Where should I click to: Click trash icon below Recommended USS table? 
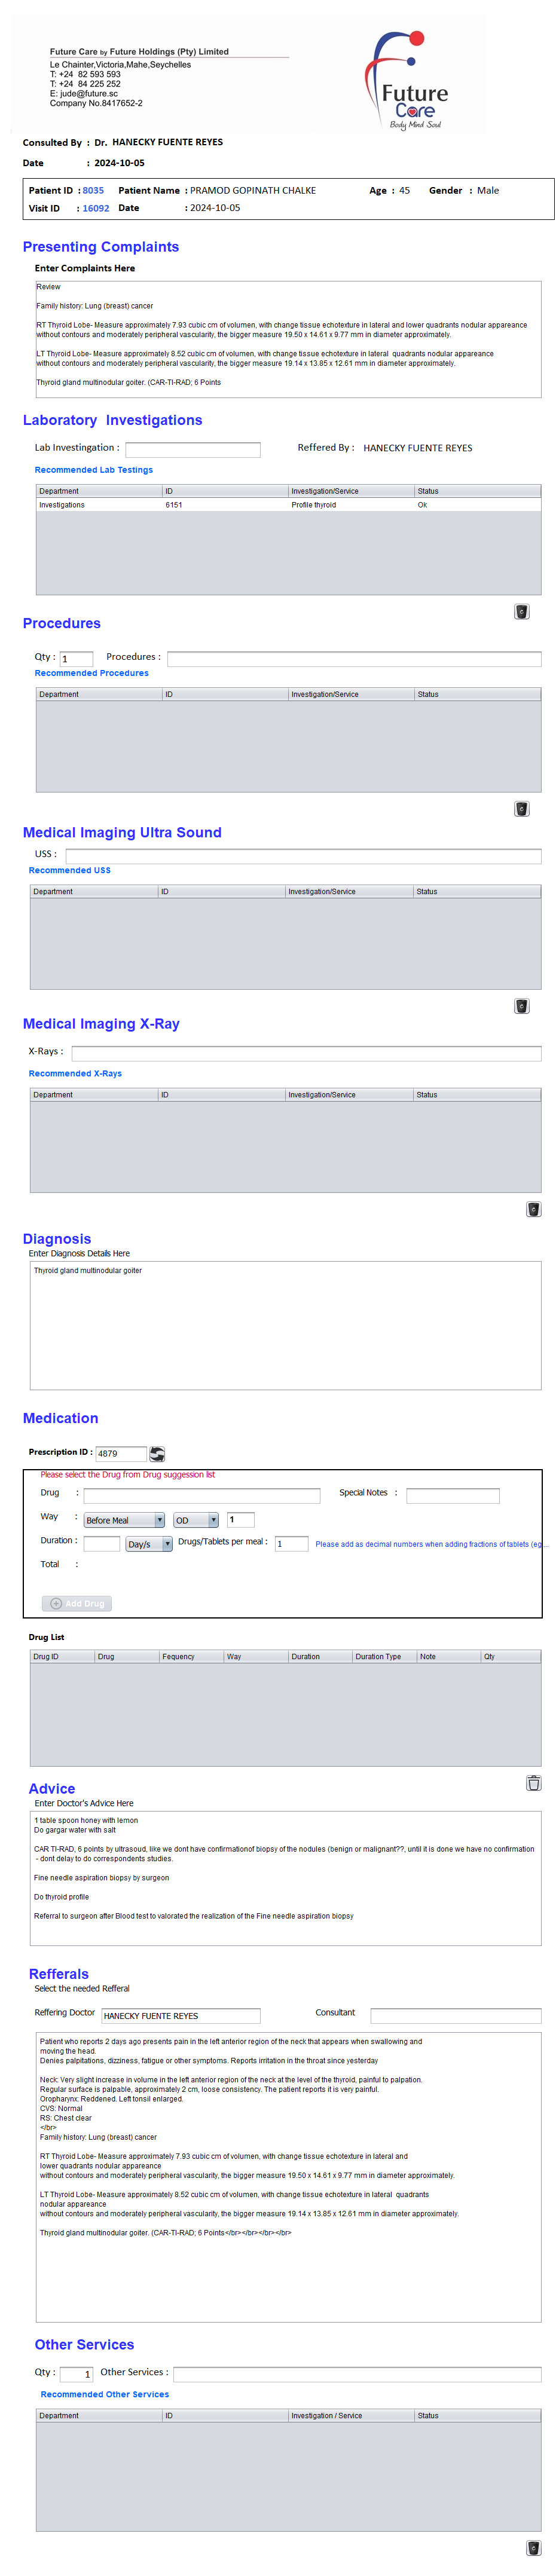point(521,1005)
